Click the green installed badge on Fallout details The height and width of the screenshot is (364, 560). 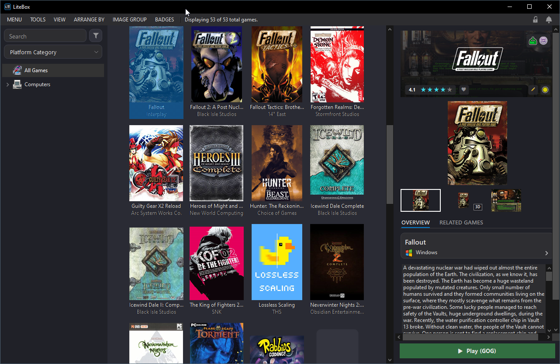click(533, 41)
